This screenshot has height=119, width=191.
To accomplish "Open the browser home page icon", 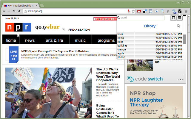I will (x=19, y=11).
